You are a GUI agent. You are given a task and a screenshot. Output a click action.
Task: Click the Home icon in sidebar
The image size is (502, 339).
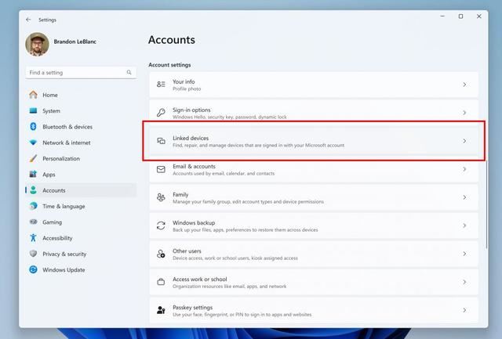coord(33,95)
